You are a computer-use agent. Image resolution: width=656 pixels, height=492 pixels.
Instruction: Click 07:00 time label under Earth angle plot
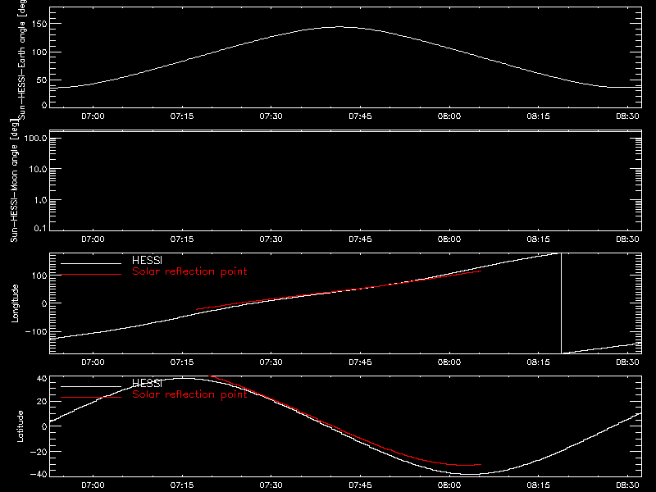click(x=93, y=116)
